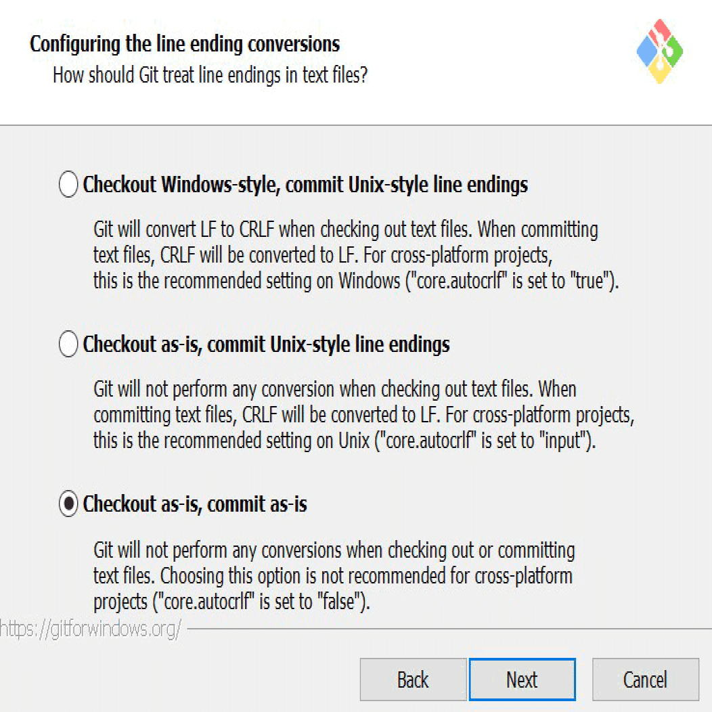
Task: Click the "not recommended for cross-platform" description
Action: pos(334,575)
